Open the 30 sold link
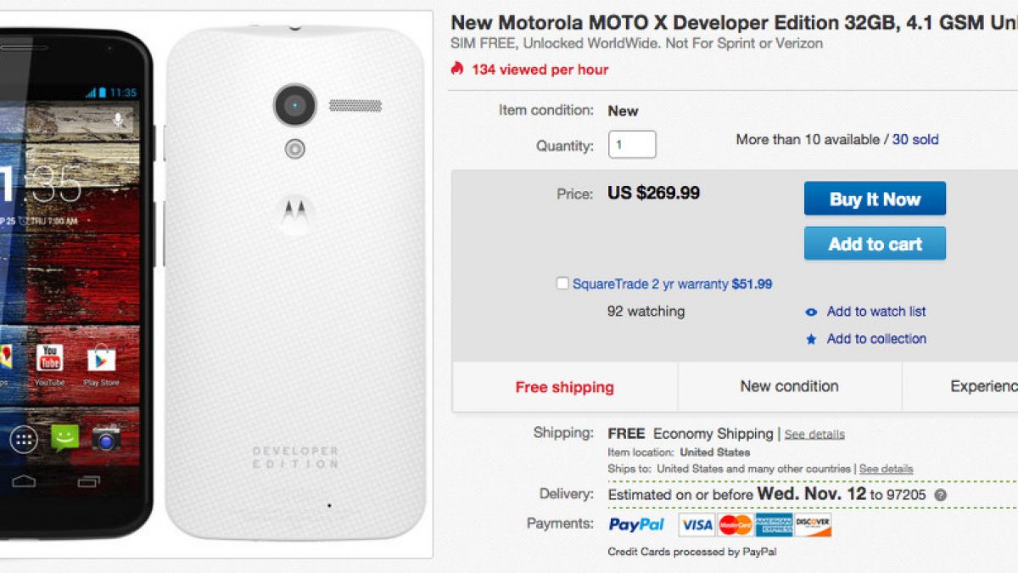Viewport: 1018px width, 573px height. pos(915,140)
